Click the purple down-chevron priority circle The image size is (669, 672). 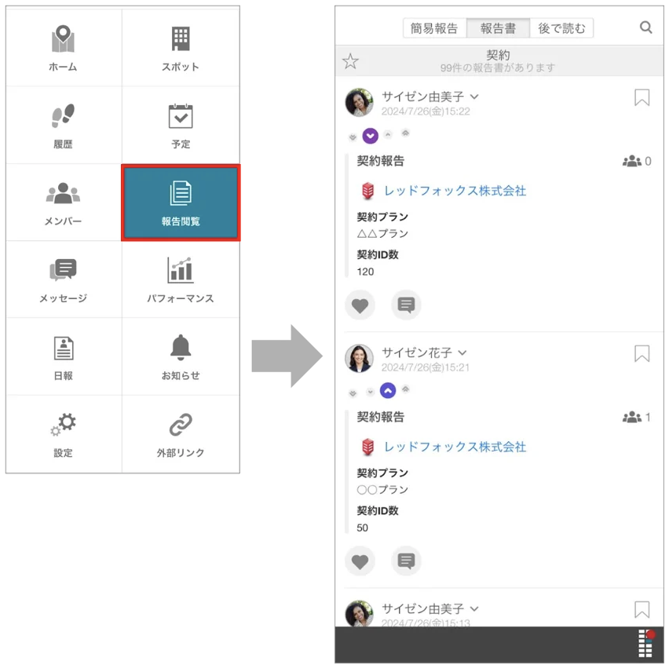click(x=371, y=136)
